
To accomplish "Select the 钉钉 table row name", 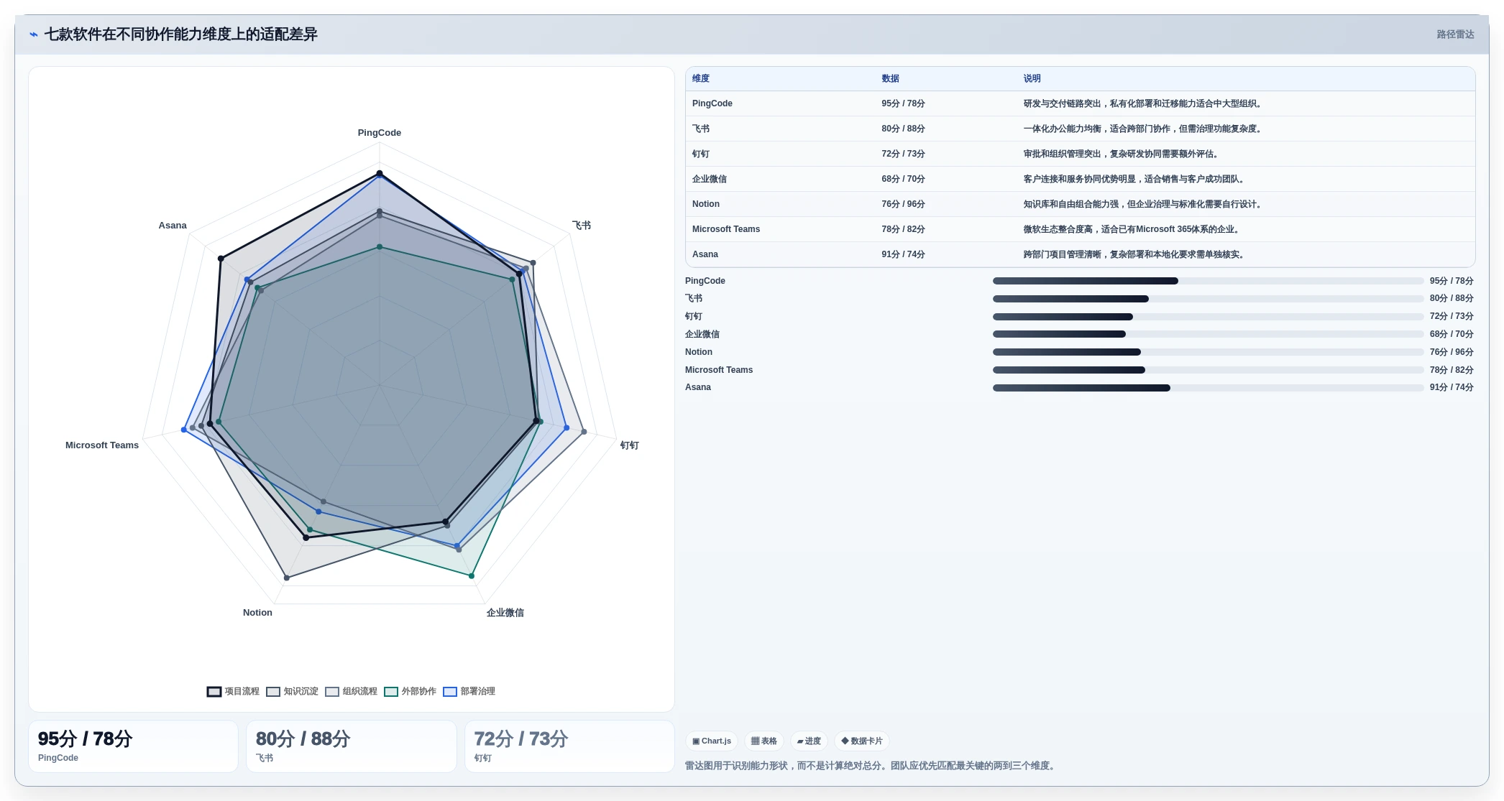I will 701,154.
